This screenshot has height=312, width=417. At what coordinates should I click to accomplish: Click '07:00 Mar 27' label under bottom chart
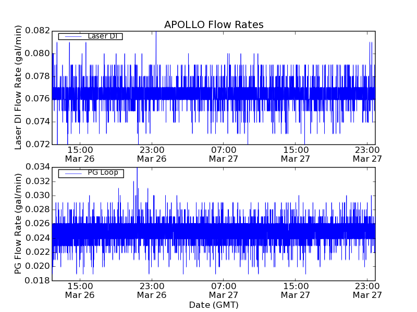224,291
